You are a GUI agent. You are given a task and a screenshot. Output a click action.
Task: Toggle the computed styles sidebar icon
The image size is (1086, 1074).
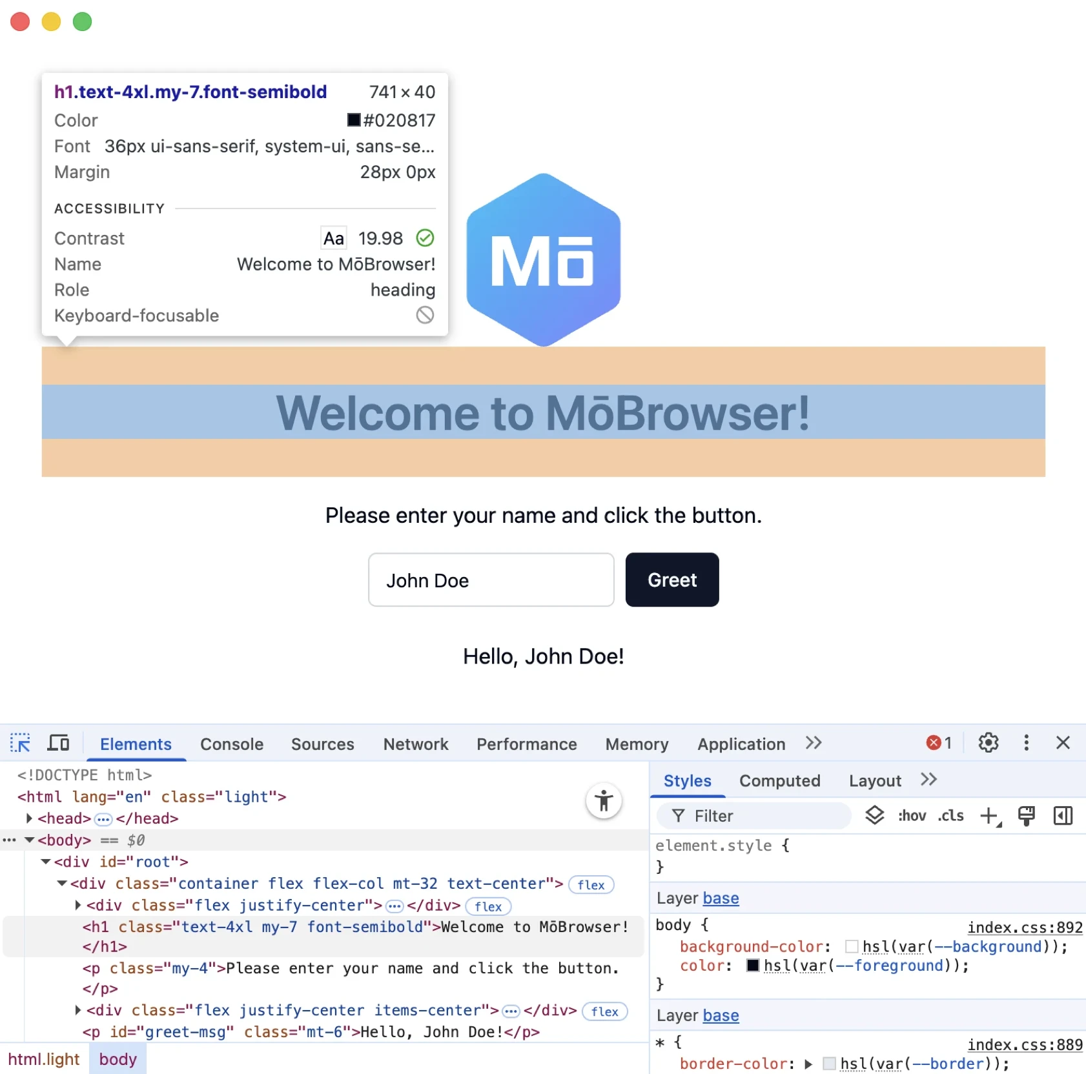tap(1063, 816)
